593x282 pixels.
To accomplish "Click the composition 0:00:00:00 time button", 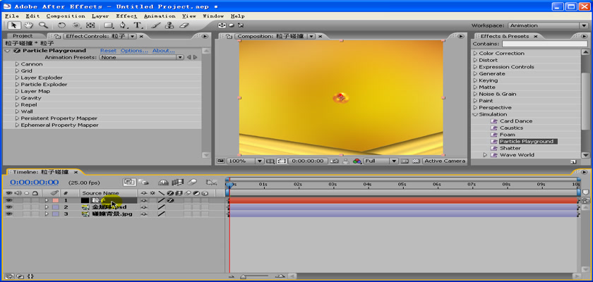I will [308, 161].
